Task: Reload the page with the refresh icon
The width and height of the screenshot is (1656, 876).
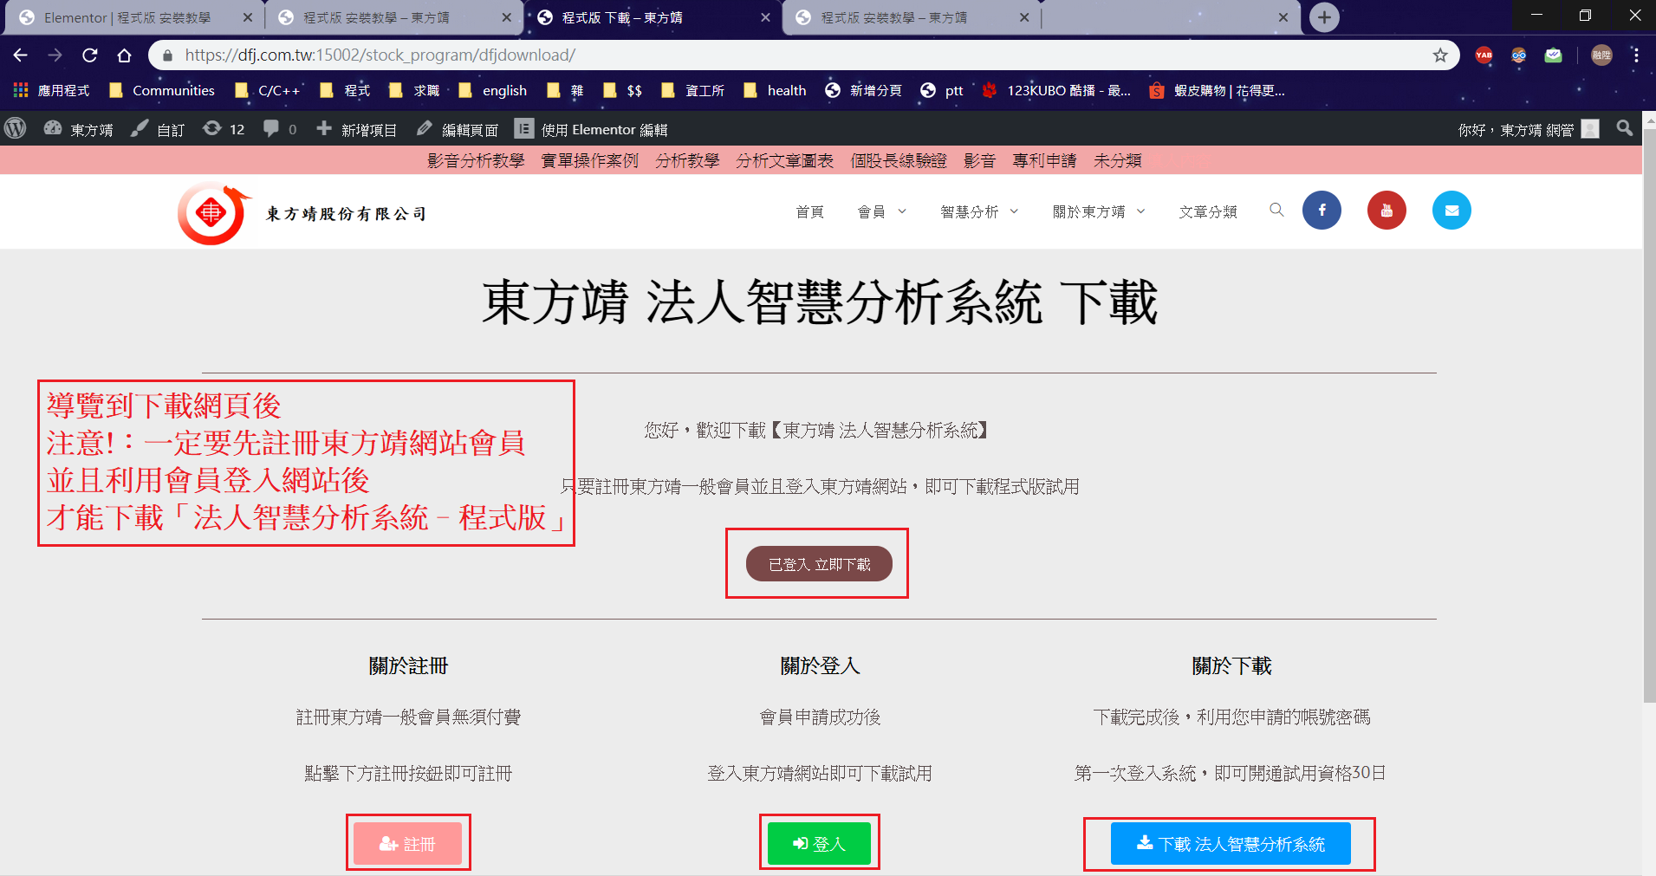Action: coord(90,55)
